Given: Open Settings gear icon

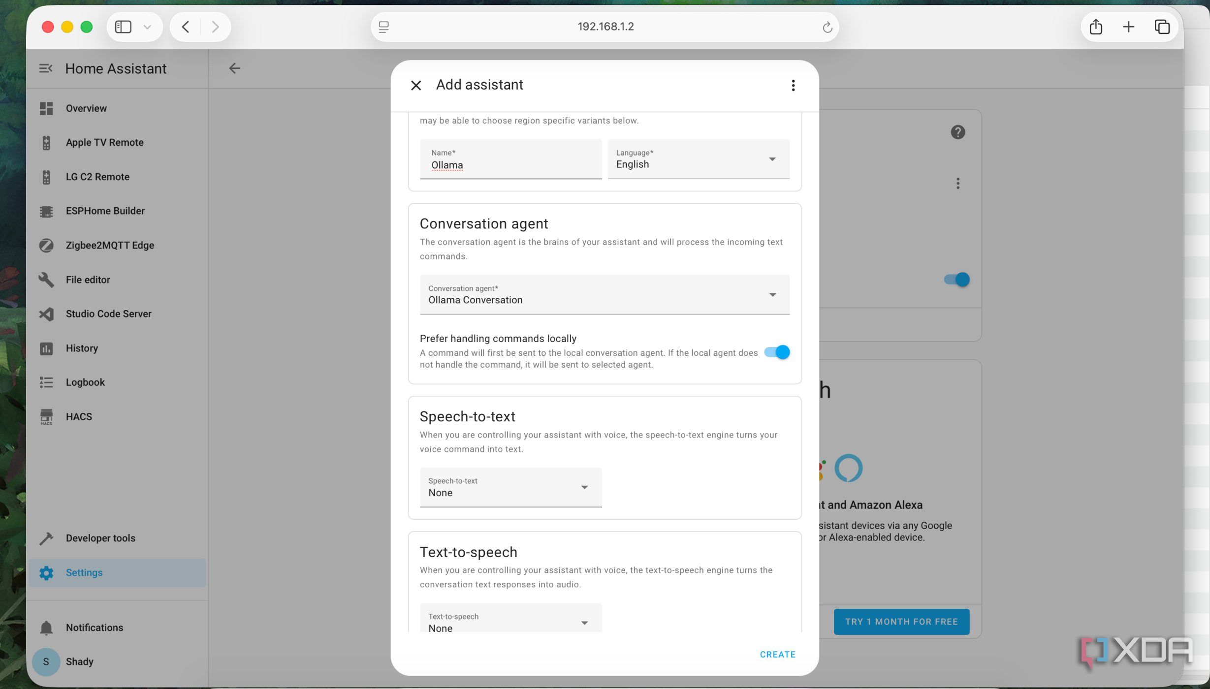Looking at the screenshot, I should click(x=46, y=573).
